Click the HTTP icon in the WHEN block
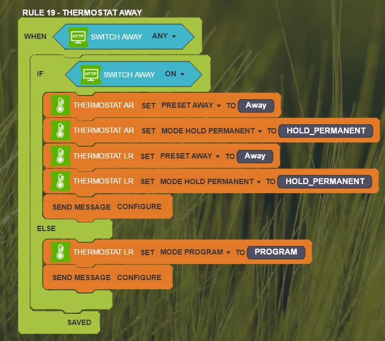This screenshot has width=385, height=341. point(78,37)
